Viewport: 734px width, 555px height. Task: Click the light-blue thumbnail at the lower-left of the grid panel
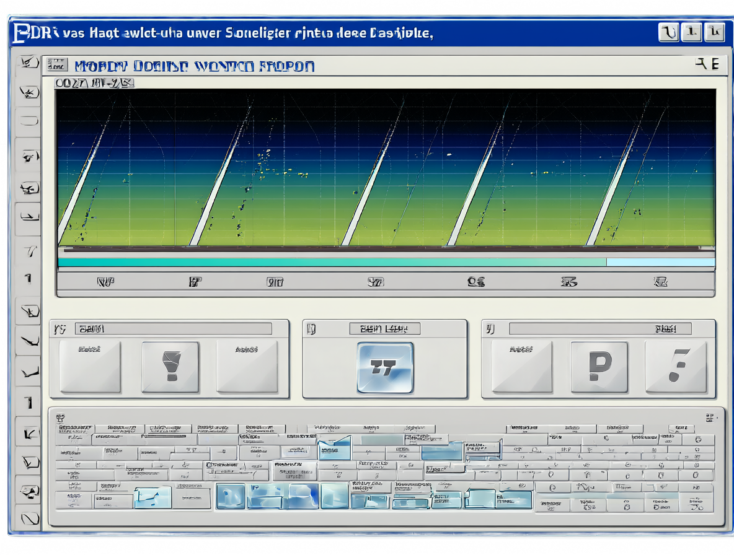pos(153,497)
